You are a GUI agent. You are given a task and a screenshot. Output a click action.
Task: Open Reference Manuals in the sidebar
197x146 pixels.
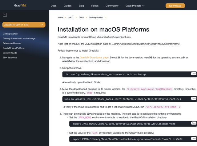click(x=12, y=43)
